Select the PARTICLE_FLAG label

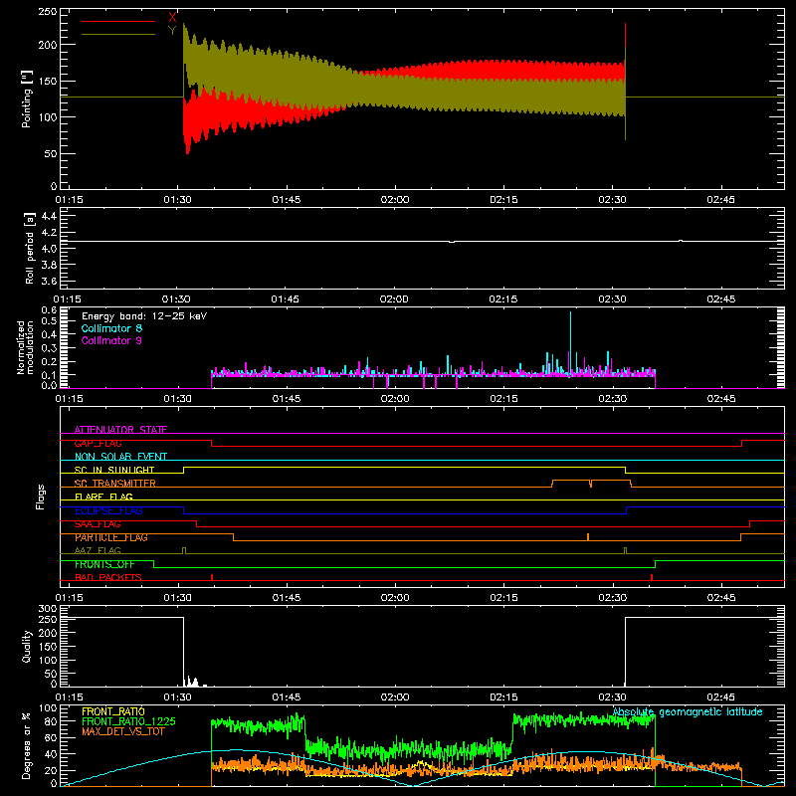[x=111, y=537]
